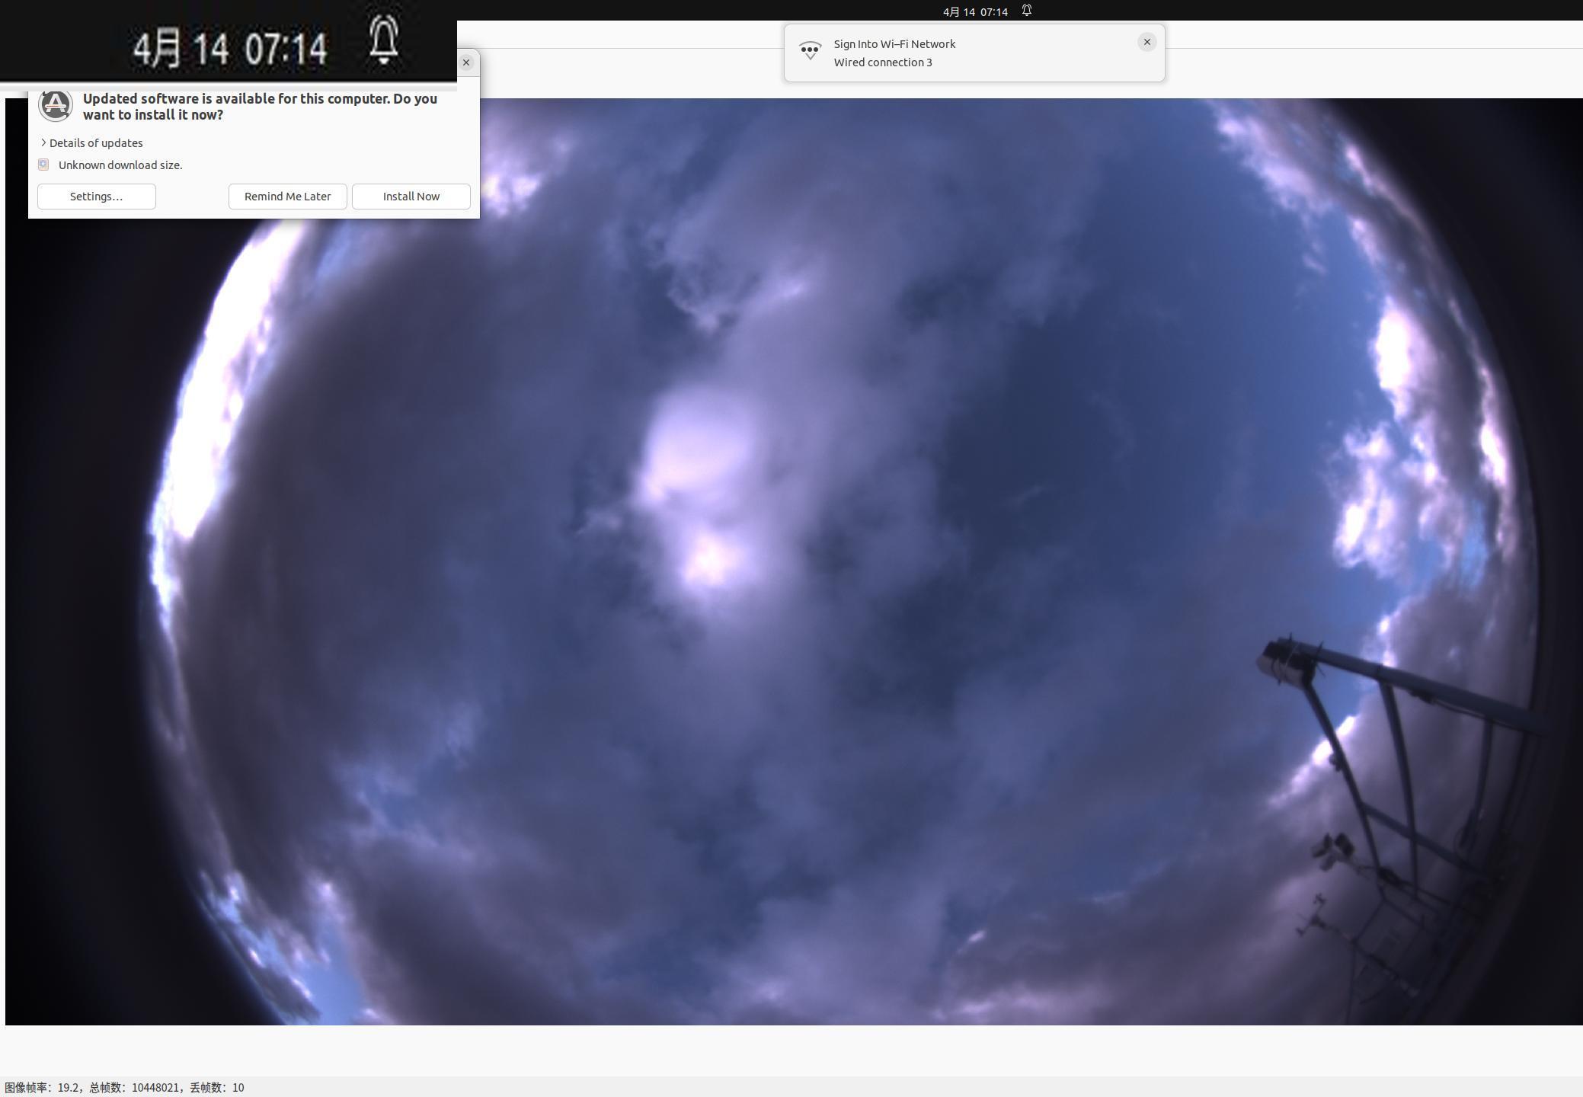Click the download size icon
The width and height of the screenshot is (1583, 1097).
[x=43, y=165]
